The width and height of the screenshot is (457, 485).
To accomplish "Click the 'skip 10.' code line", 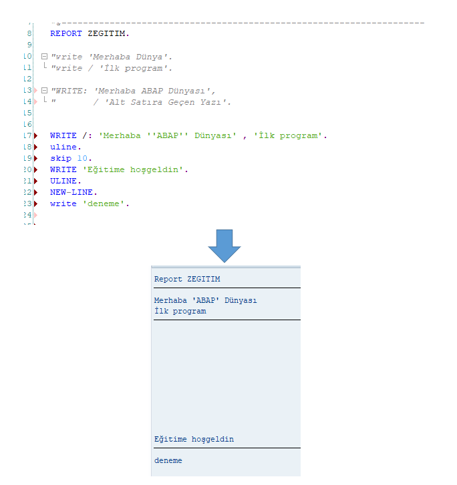I will point(69,158).
